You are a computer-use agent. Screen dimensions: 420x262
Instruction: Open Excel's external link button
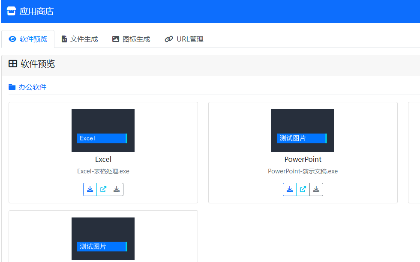pyautogui.click(x=103, y=190)
